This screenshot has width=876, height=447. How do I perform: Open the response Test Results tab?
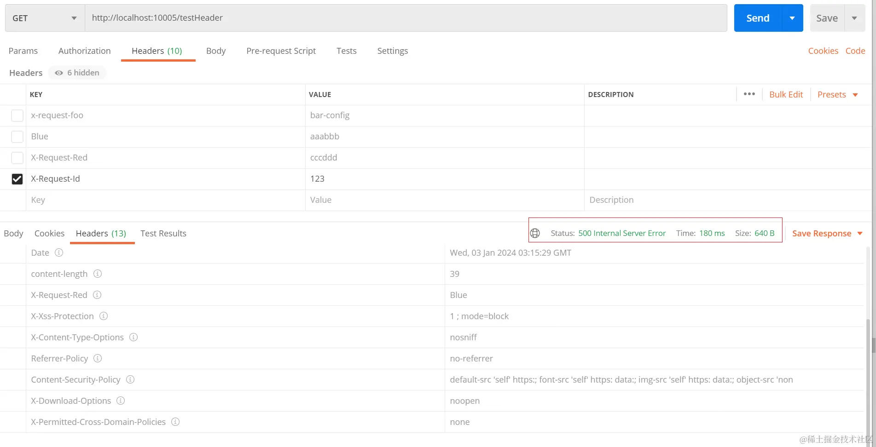(163, 233)
